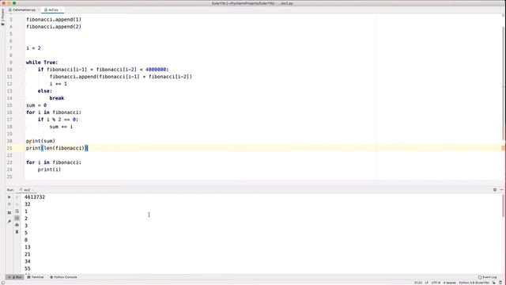Toggle the read-only lock icon in status bar
Image resolution: width=506 pixels, height=285 pixels.
click(x=494, y=283)
